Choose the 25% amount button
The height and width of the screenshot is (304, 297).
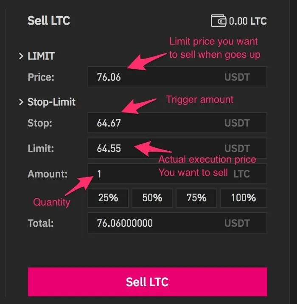click(108, 198)
